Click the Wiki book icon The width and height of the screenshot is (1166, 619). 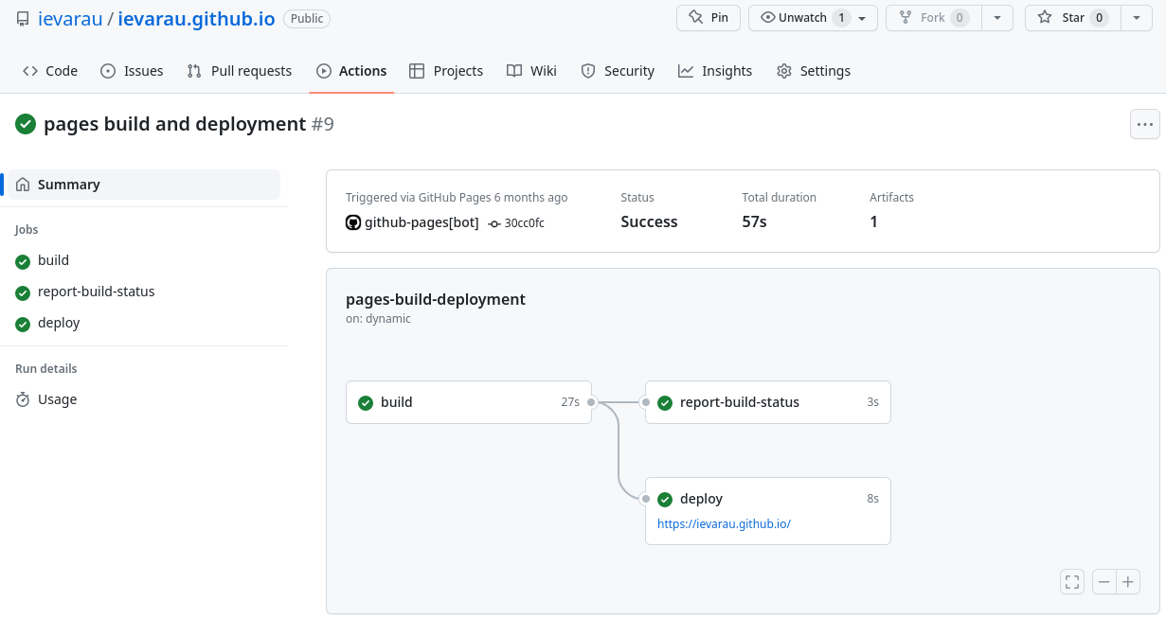pos(514,71)
